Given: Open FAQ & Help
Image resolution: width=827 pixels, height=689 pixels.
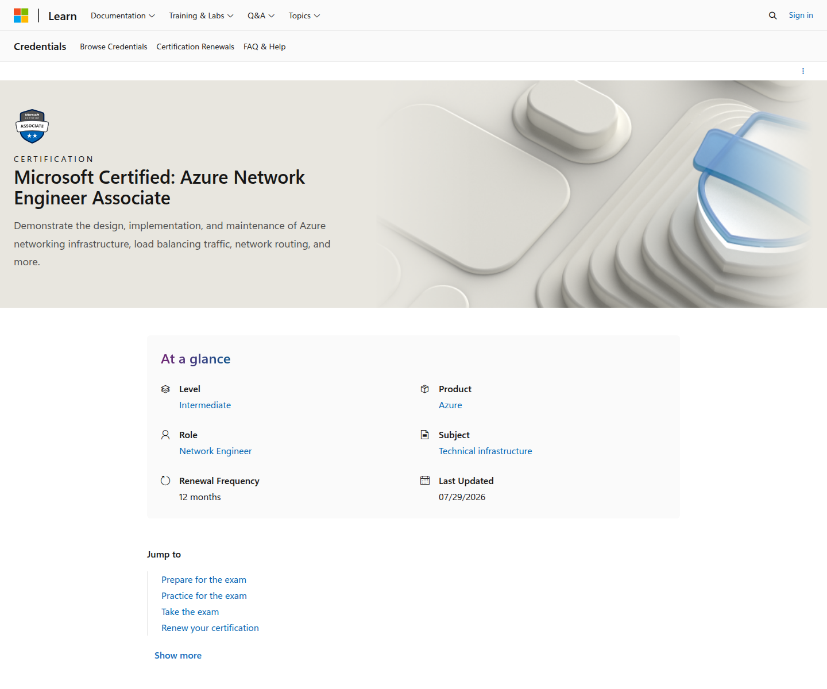Looking at the screenshot, I should (265, 47).
